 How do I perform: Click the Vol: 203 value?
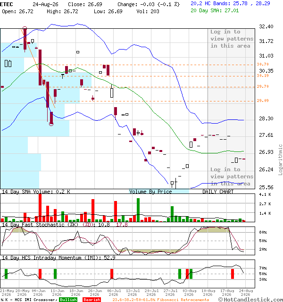pos(148,11)
